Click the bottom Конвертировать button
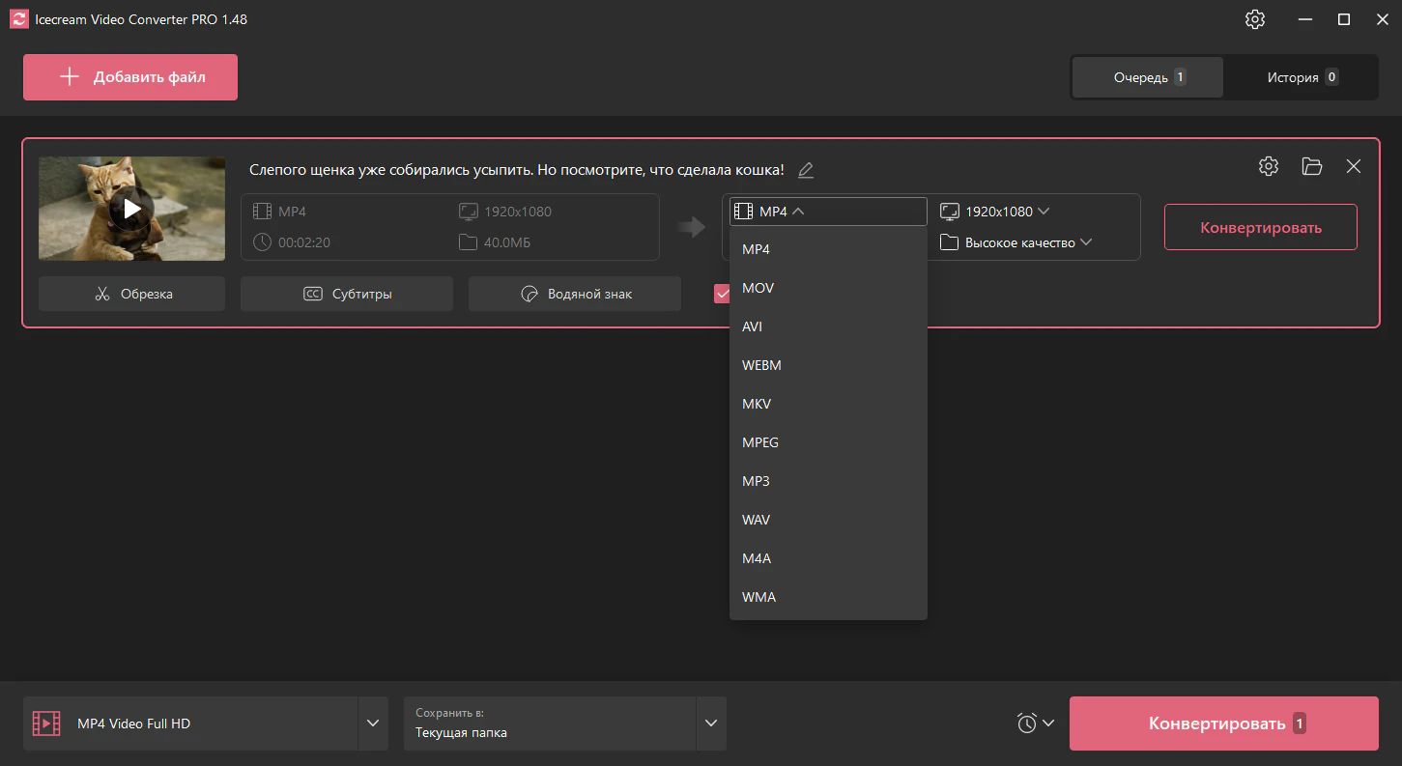The height and width of the screenshot is (766, 1402). click(1223, 723)
